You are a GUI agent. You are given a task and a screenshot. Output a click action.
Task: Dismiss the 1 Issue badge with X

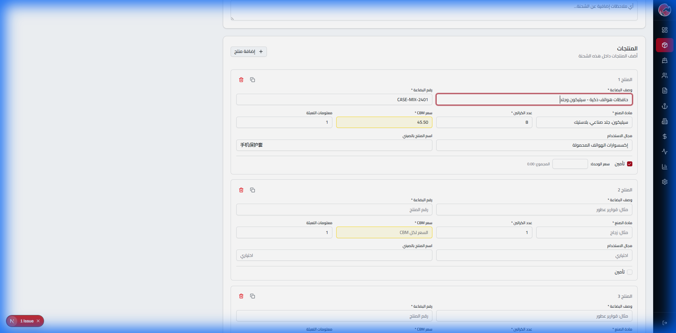point(38,321)
